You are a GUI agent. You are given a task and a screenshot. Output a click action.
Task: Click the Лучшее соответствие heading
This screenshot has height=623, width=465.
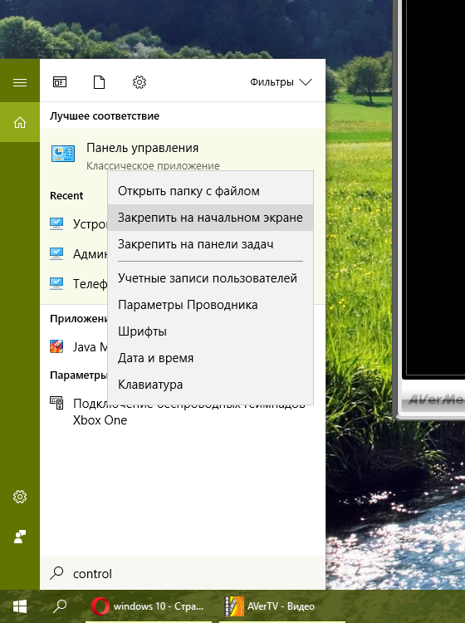(x=105, y=116)
